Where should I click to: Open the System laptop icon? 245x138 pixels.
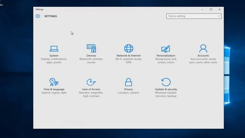(x=54, y=48)
